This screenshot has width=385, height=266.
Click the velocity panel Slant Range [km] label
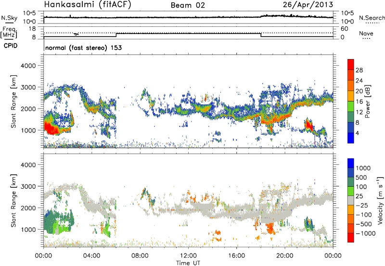(x=13, y=200)
